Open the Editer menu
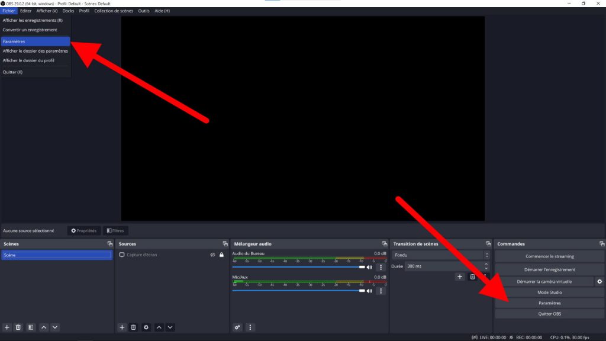 pos(25,10)
